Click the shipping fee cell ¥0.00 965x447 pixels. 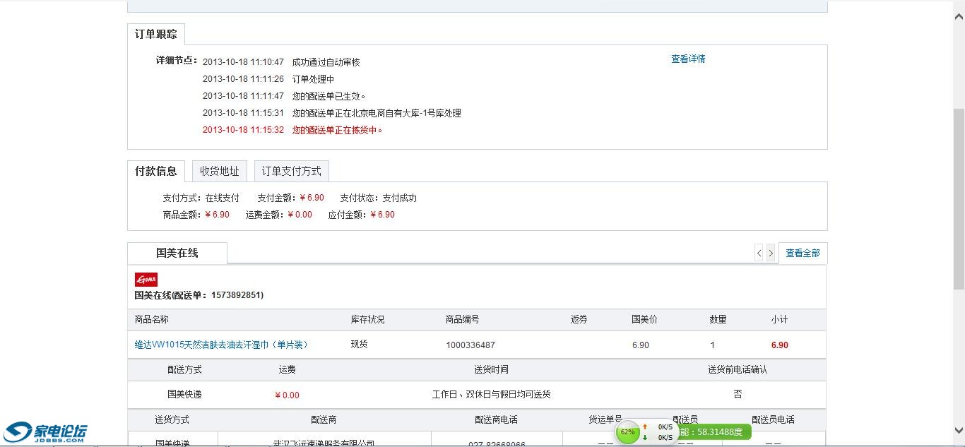(x=287, y=395)
